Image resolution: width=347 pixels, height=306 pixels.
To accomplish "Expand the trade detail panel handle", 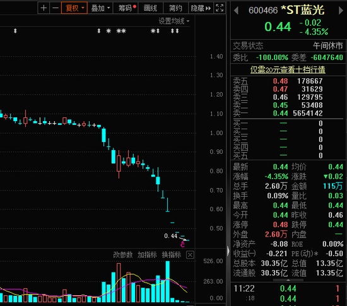I will [x=288, y=280].
